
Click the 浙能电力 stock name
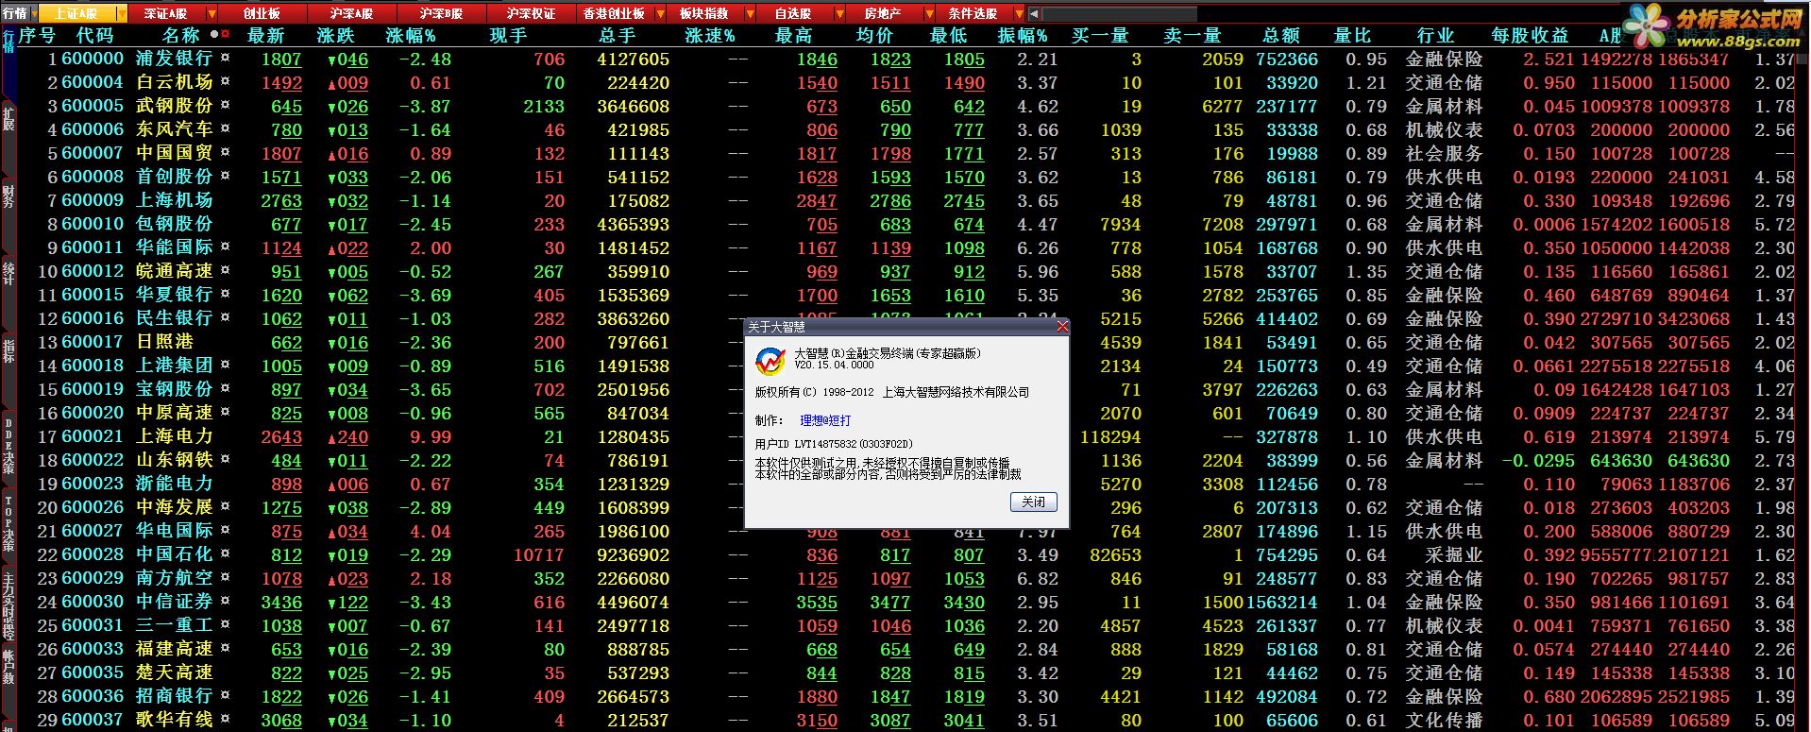[175, 484]
